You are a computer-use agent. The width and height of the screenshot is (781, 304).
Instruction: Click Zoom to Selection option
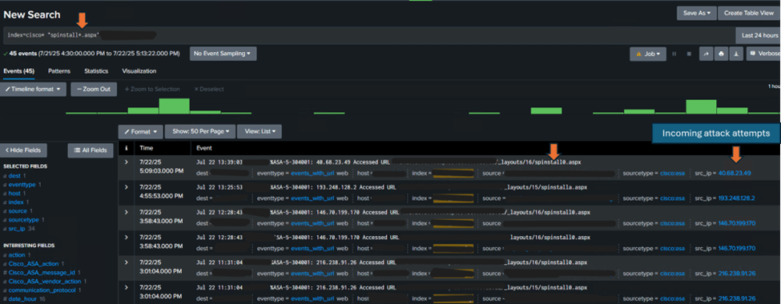152,89
